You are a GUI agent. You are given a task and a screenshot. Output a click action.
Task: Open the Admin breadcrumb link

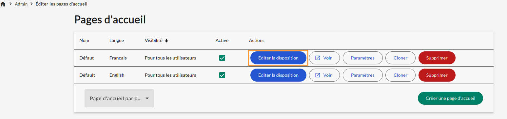coord(21,5)
